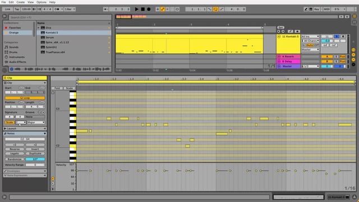The width and height of the screenshot is (359, 202).
Task: Click the browser preview play icon
Action: click(x=12, y=69)
